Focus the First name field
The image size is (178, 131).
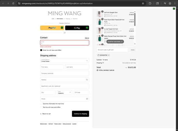point(52,67)
